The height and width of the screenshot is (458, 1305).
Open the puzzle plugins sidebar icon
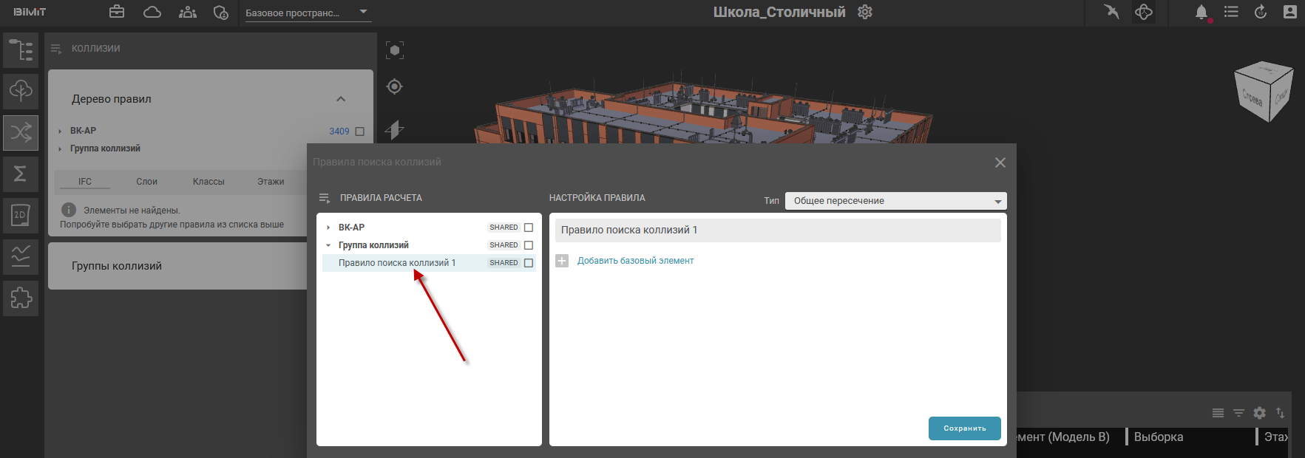(x=21, y=298)
